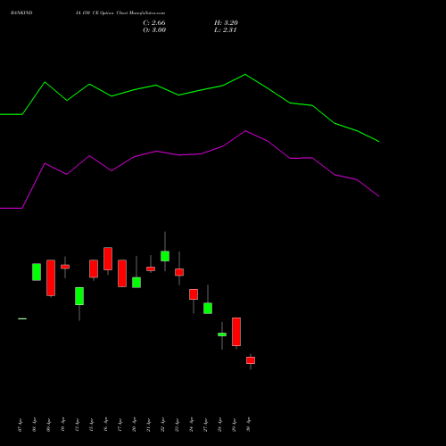Click the BANKIND symbol title

21,13
